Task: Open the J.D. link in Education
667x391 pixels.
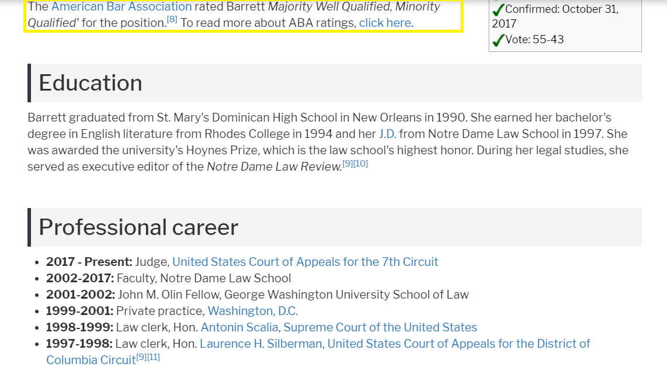Action: click(388, 134)
